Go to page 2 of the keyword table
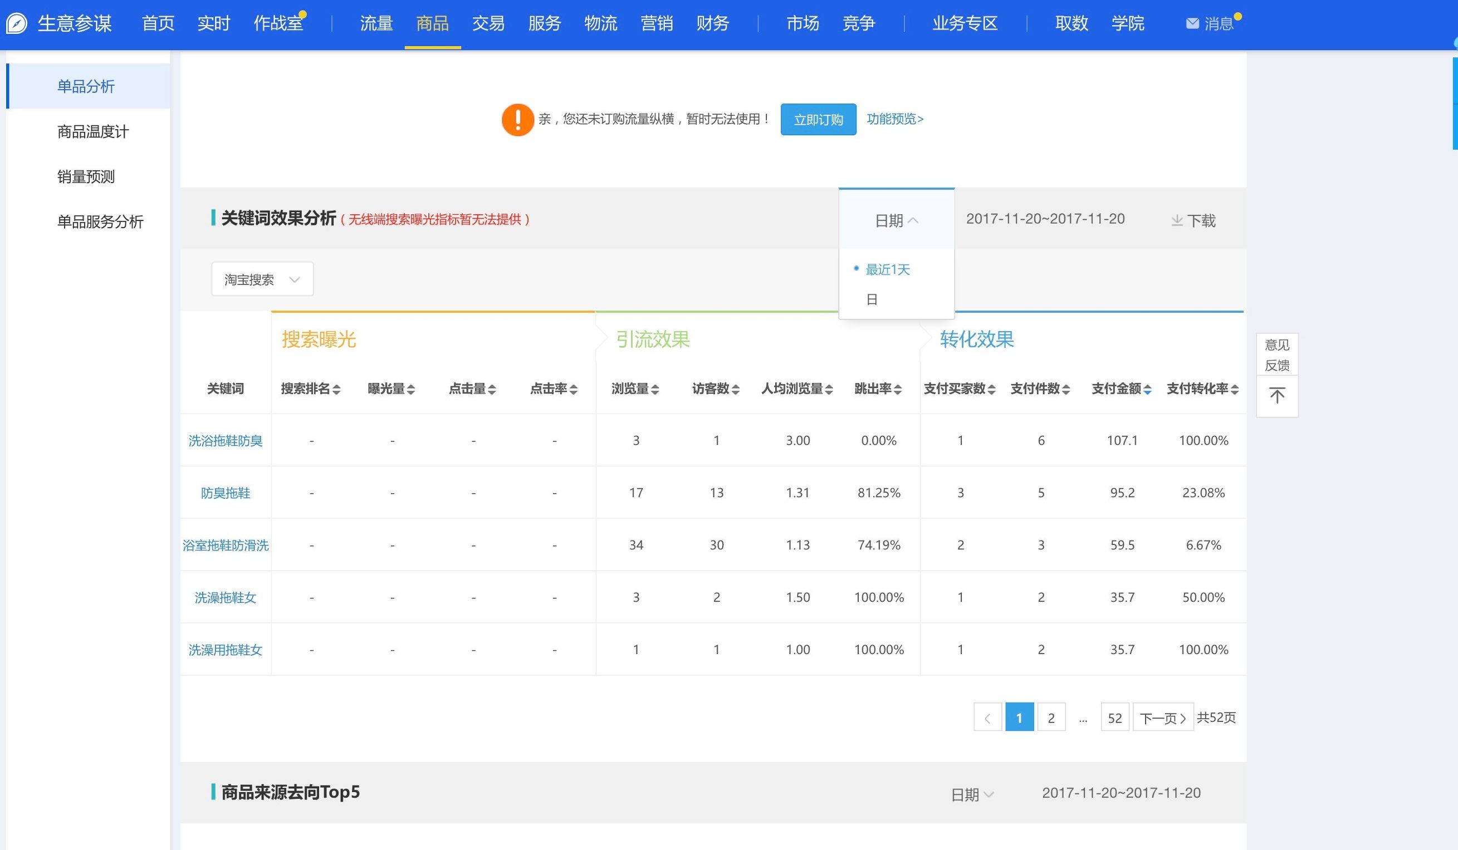 [x=1051, y=717]
